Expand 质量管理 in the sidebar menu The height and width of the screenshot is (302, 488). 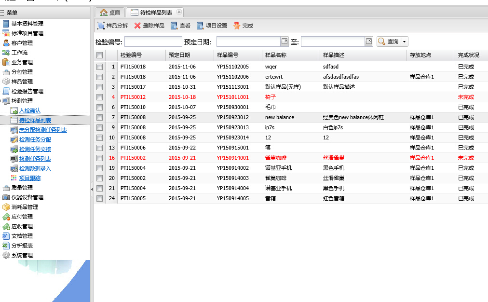click(x=22, y=188)
